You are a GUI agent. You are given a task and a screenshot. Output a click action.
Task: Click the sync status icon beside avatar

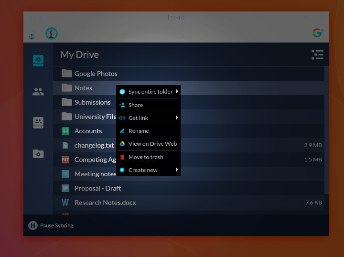tap(32, 35)
